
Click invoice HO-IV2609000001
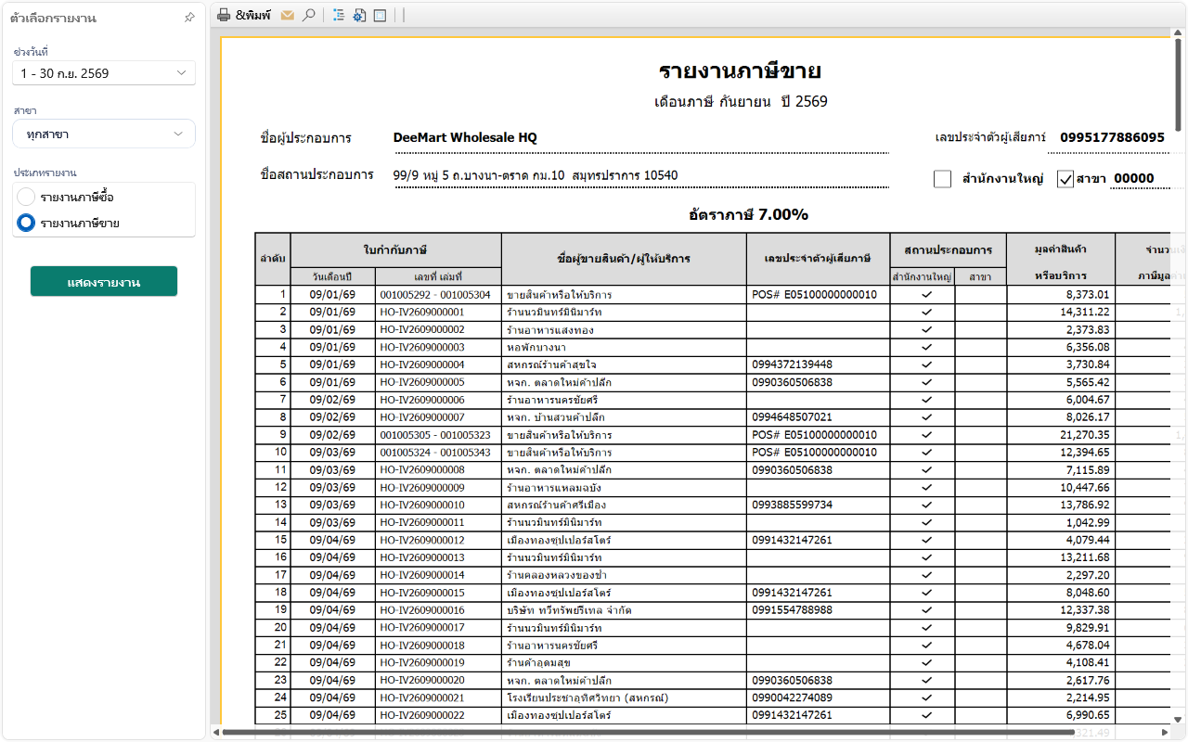point(422,313)
